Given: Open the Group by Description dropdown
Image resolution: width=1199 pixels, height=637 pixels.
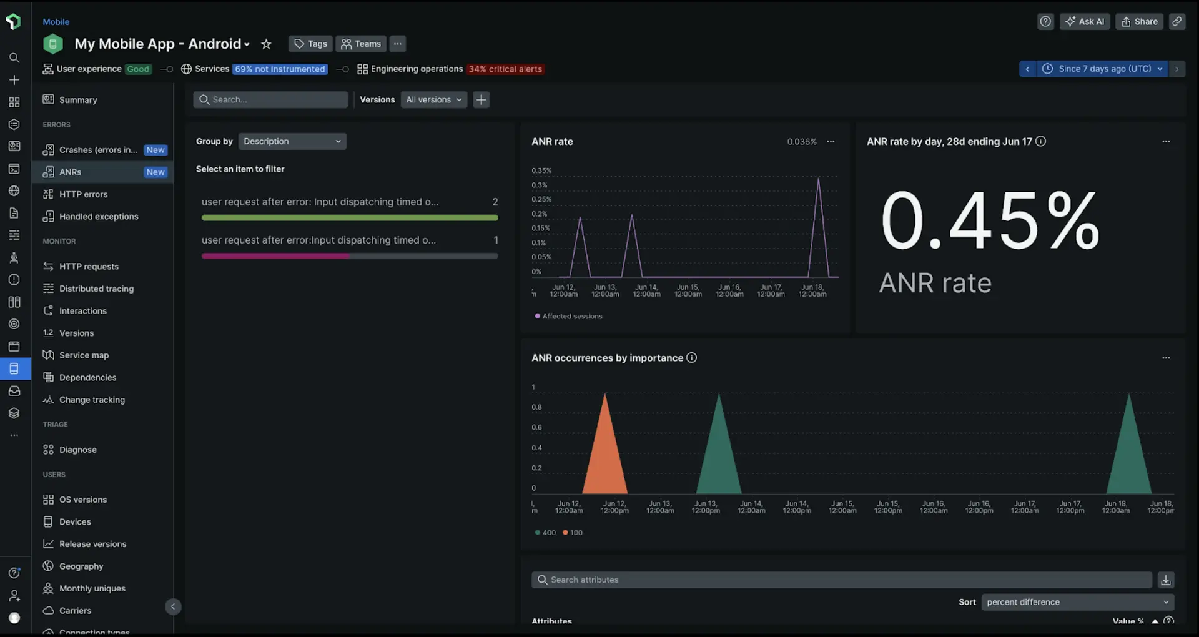Looking at the screenshot, I should 292,142.
